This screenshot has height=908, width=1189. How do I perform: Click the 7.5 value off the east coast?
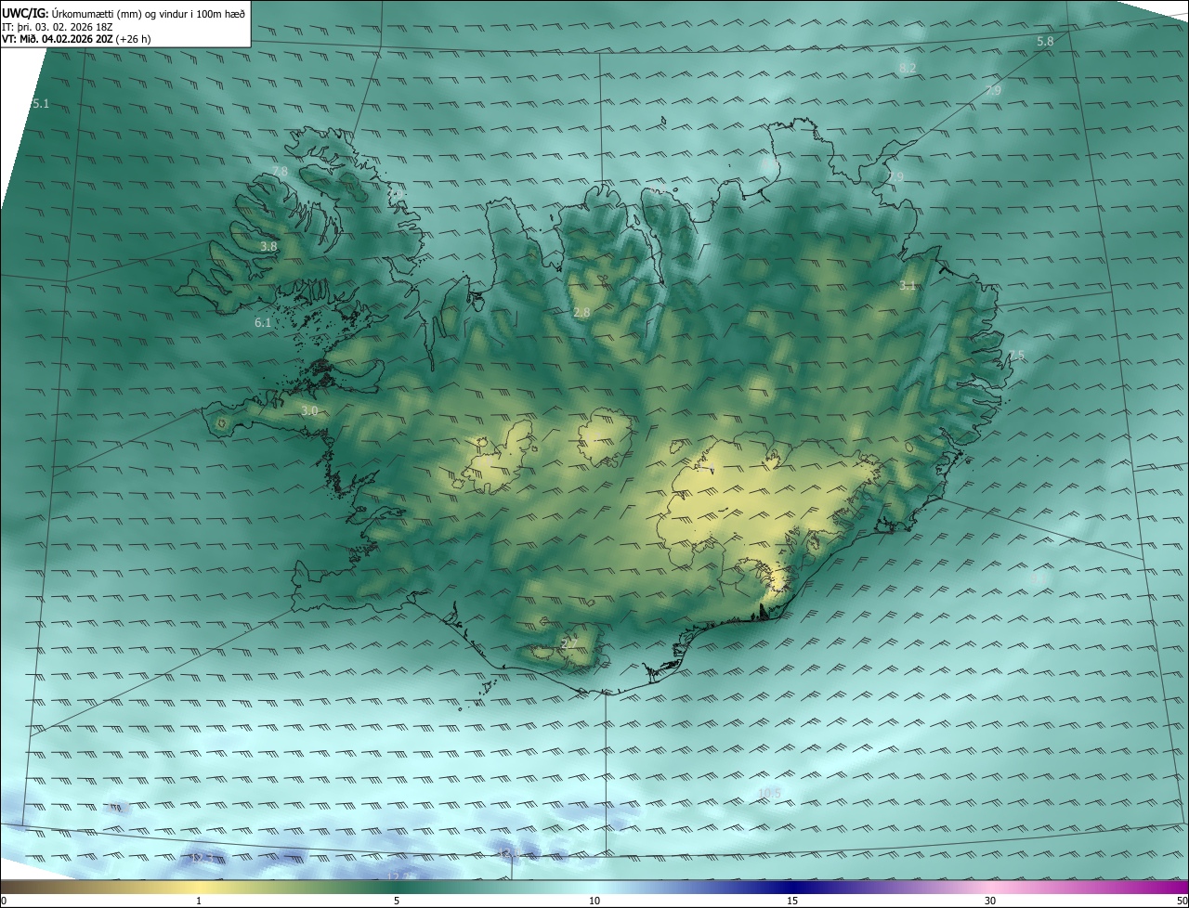click(x=1016, y=356)
